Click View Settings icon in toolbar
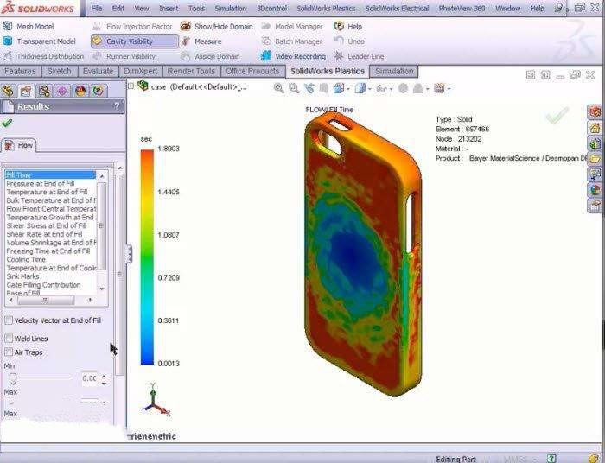Image resolution: width=605 pixels, height=463 pixels. point(439,88)
